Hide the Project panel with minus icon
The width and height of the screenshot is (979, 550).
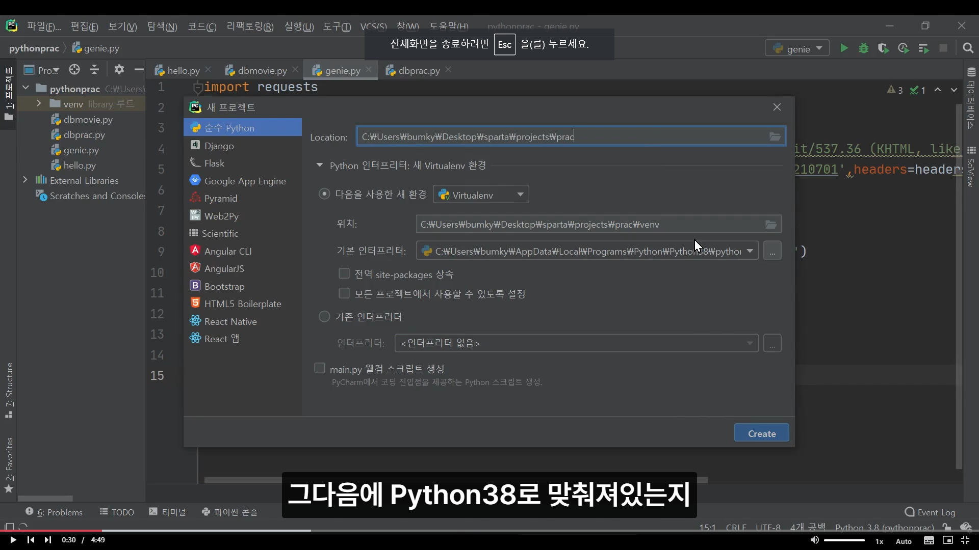coord(139,69)
